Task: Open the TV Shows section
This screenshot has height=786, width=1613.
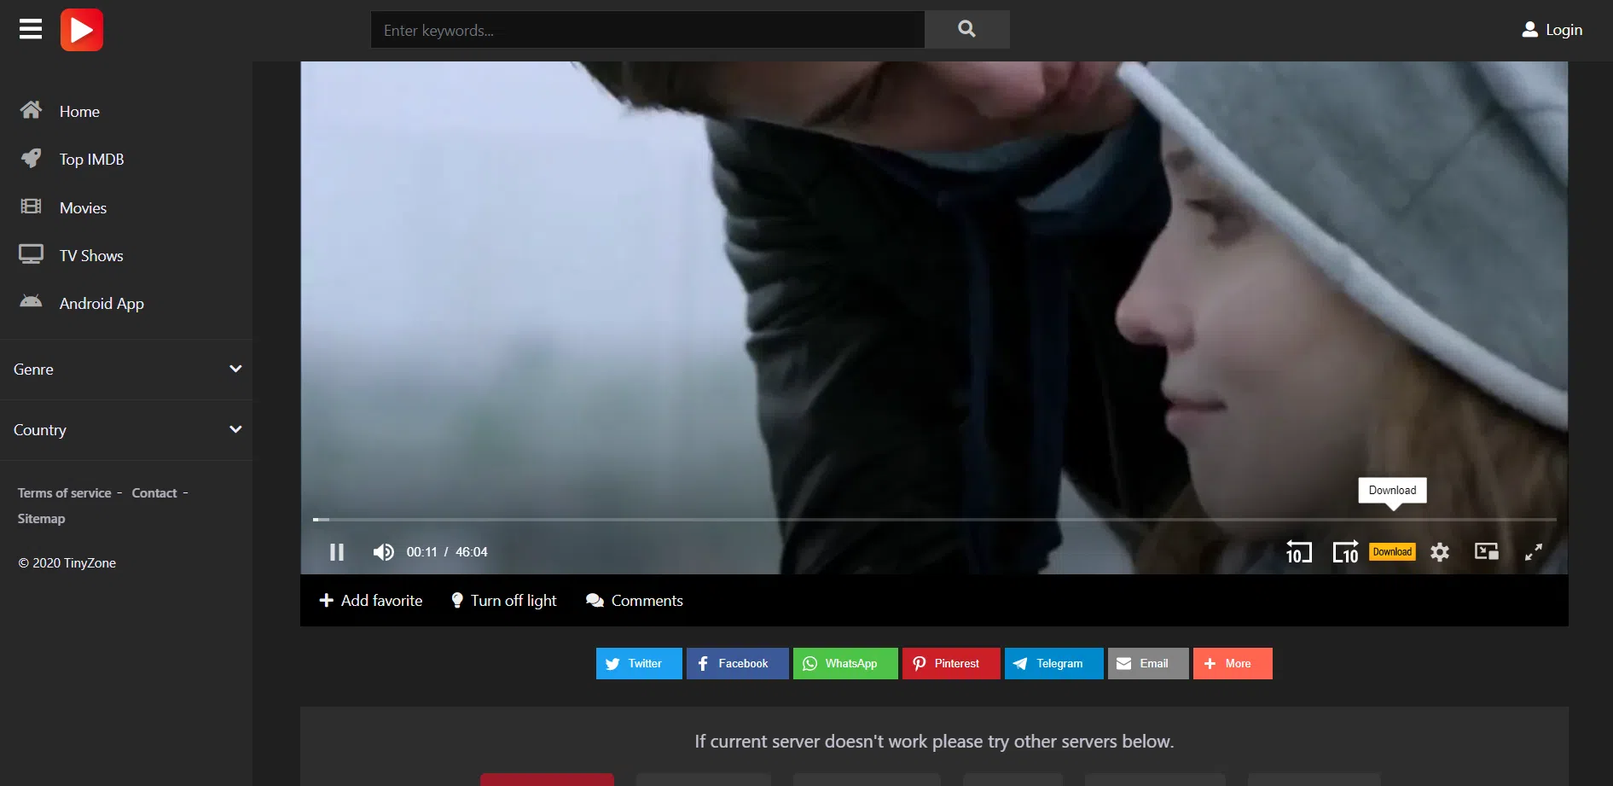Action: pyautogui.click(x=91, y=256)
